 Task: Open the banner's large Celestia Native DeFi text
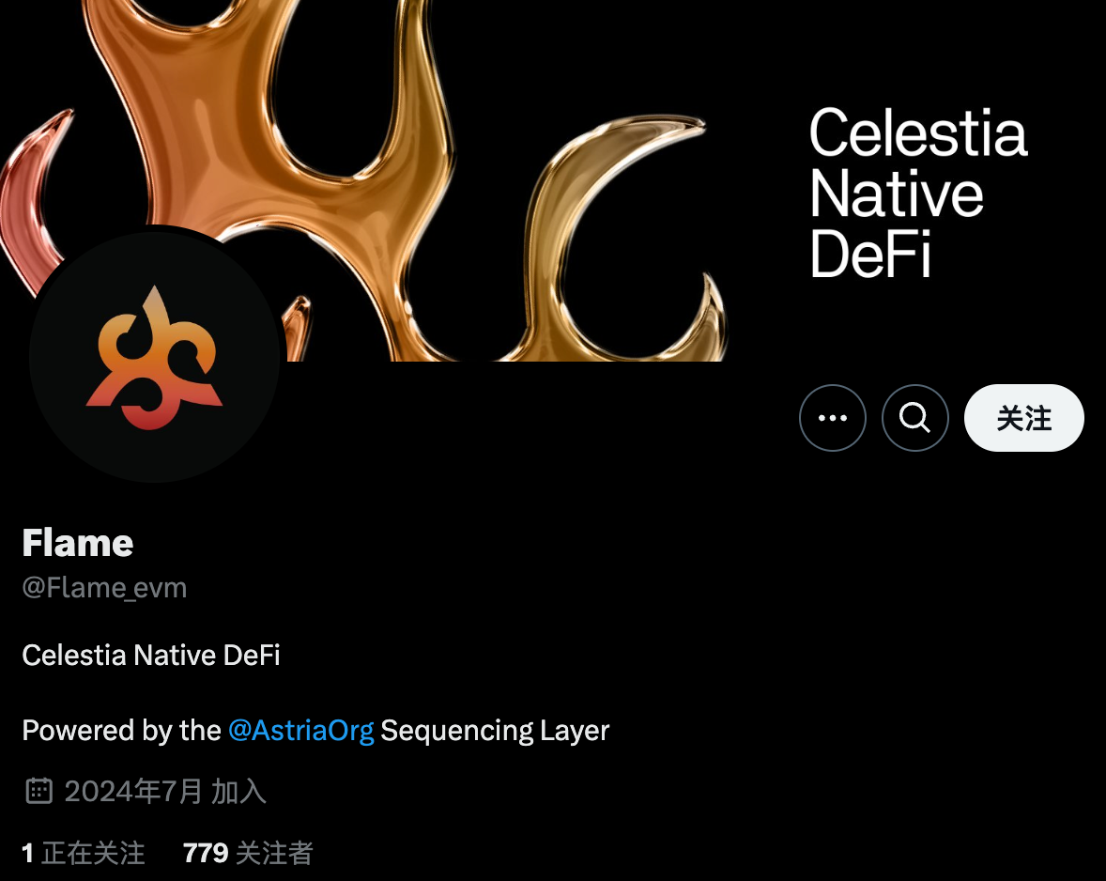click(x=917, y=193)
